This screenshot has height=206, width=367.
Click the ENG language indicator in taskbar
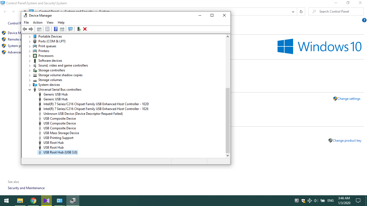pyautogui.click(x=330, y=201)
